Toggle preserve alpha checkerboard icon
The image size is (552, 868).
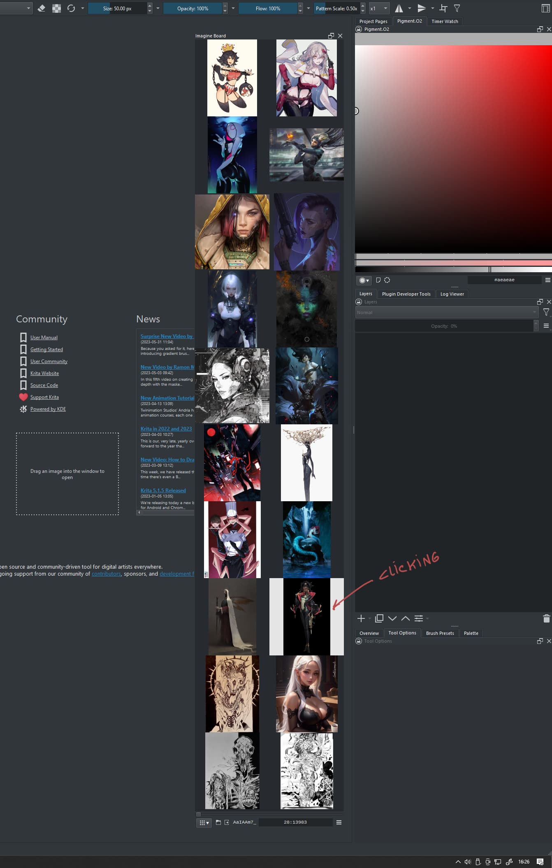pyautogui.click(x=56, y=8)
